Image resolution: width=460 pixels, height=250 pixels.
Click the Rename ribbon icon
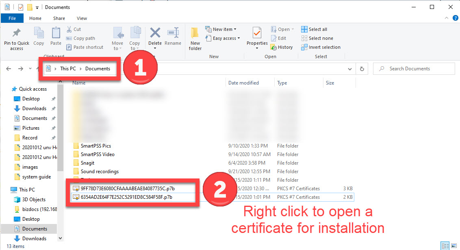tap(173, 33)
